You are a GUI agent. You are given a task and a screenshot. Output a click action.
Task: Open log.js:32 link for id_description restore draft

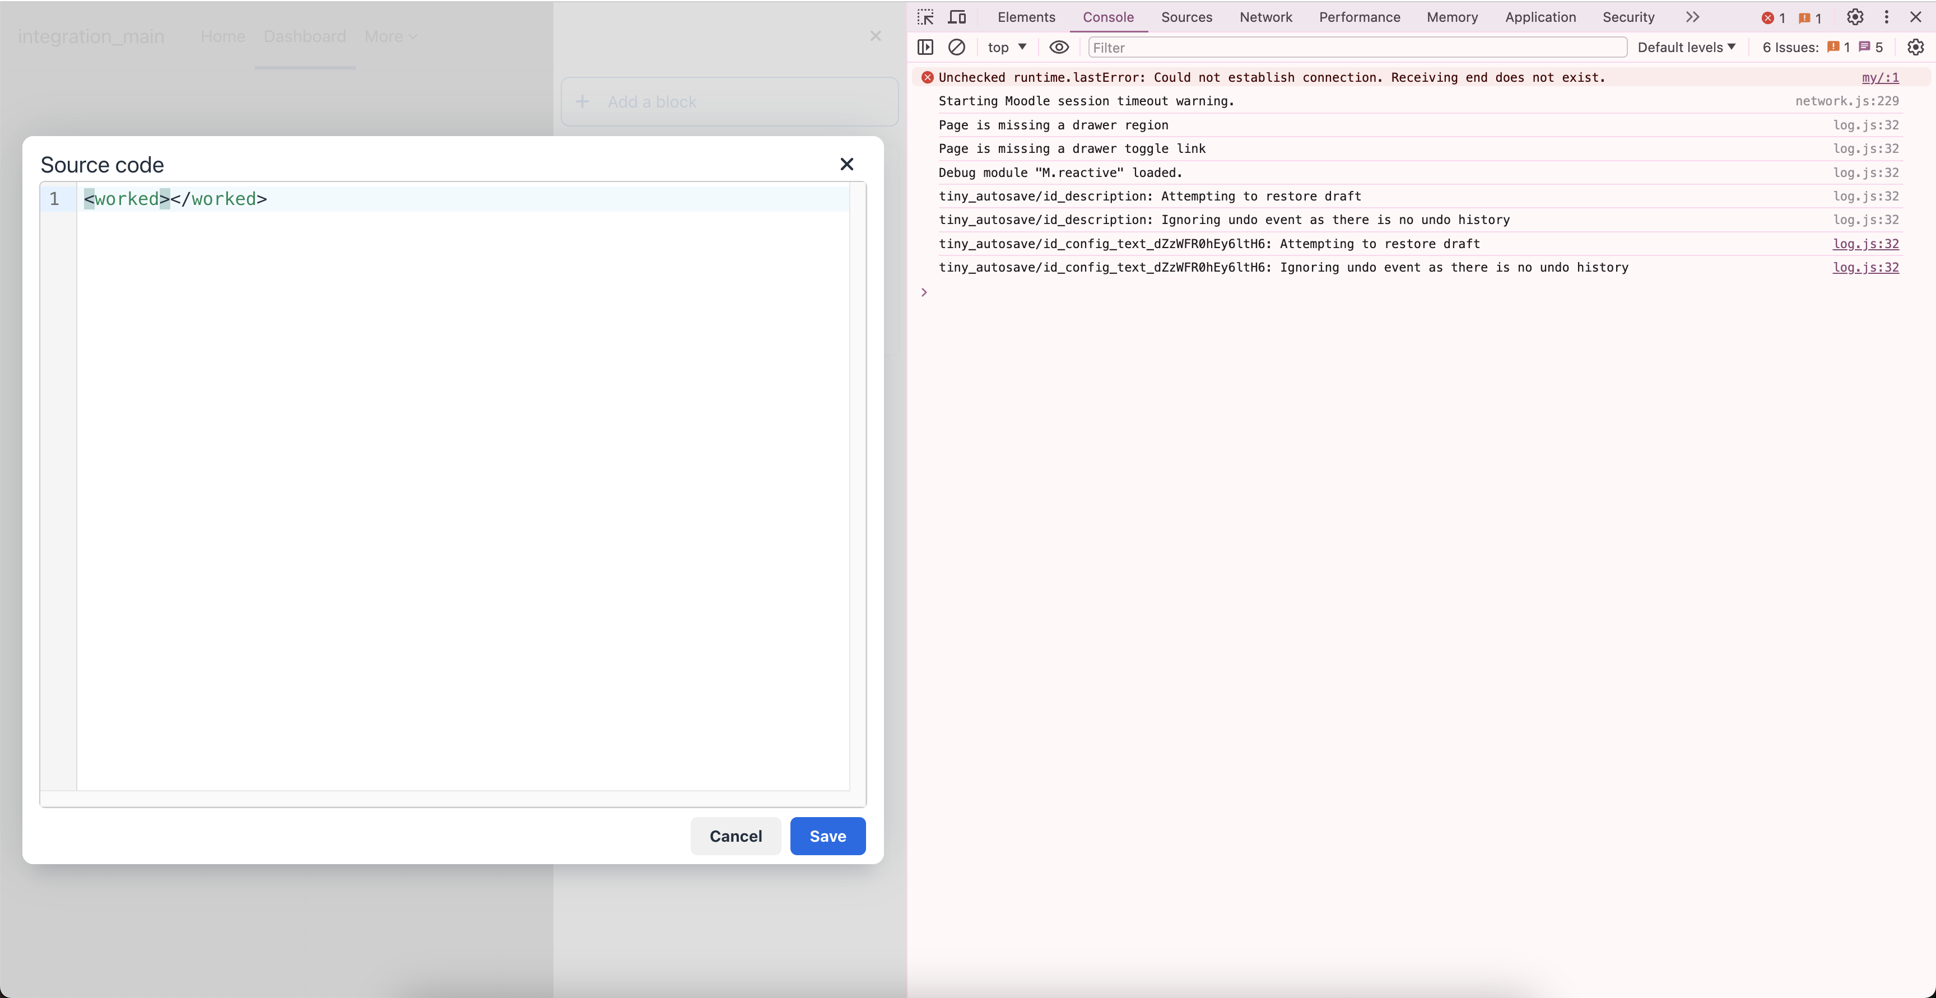click(x=1865, y=196)
